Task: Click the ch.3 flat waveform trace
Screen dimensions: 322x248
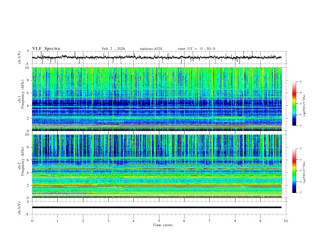Action: 159,207
